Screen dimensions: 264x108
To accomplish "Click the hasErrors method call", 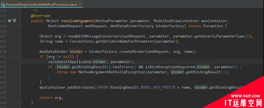I will [x=123, y=67].
